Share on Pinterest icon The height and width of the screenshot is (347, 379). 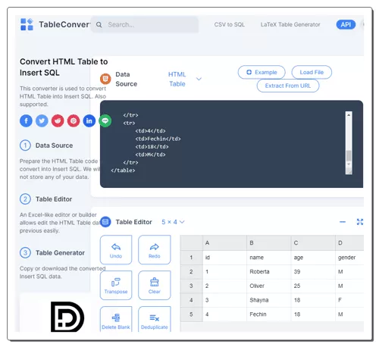tap(74, 120)
